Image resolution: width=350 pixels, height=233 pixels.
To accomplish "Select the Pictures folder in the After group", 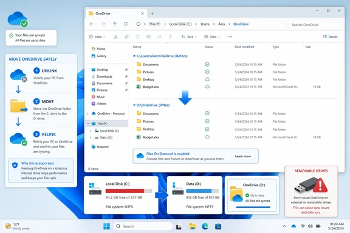I will (x=148, y=121).
